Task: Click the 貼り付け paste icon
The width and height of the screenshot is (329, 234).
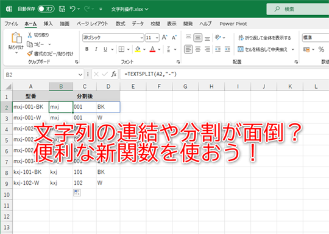Action: coord(16,38)
